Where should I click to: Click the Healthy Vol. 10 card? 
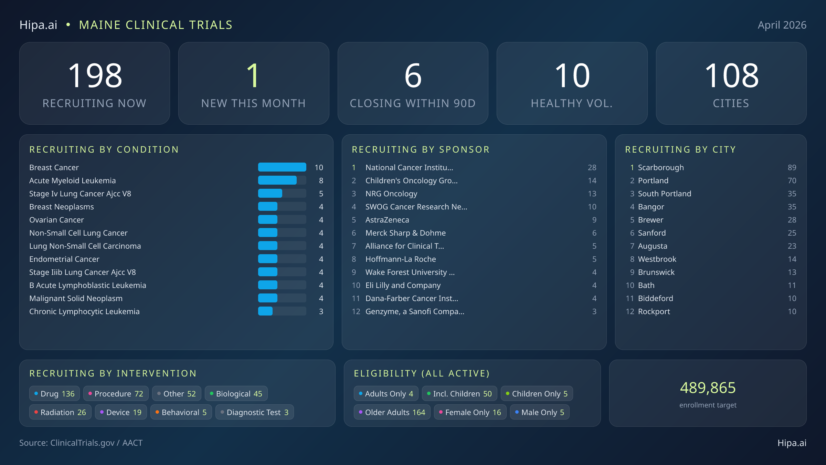pyautogui.click(x=572, y=83)
